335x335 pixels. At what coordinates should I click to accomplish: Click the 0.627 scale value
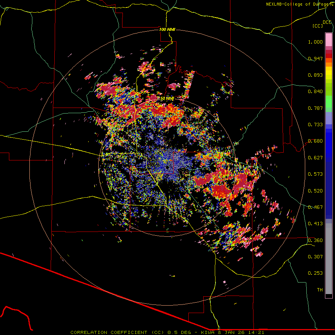click(315, 158)
